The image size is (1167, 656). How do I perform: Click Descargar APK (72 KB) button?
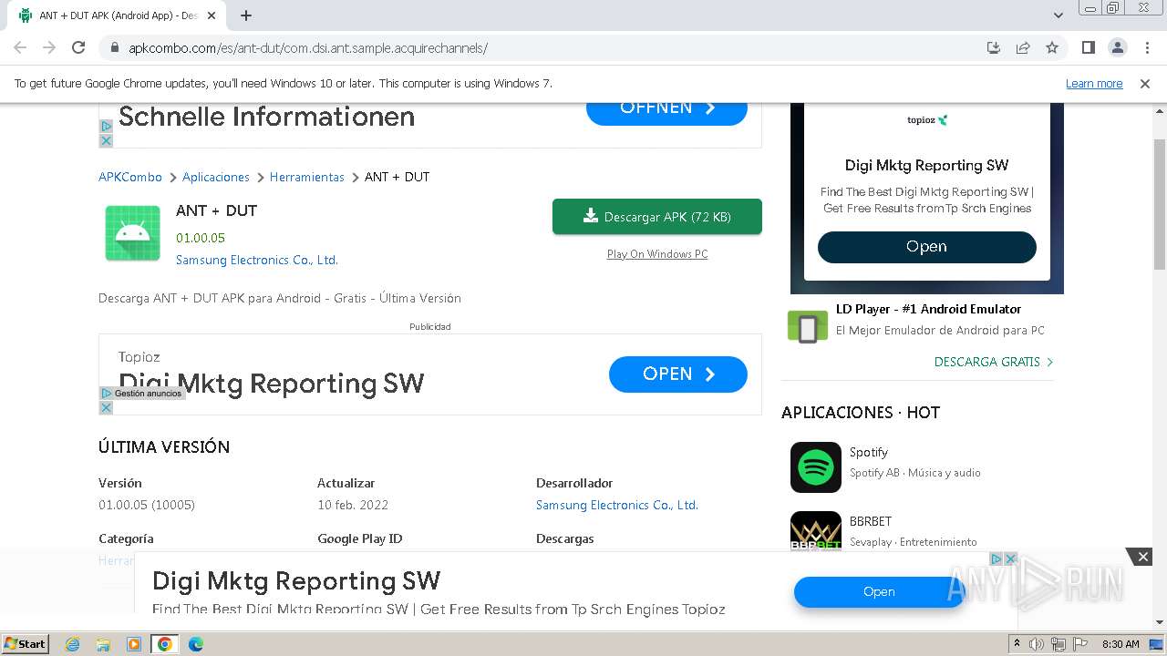657,217
